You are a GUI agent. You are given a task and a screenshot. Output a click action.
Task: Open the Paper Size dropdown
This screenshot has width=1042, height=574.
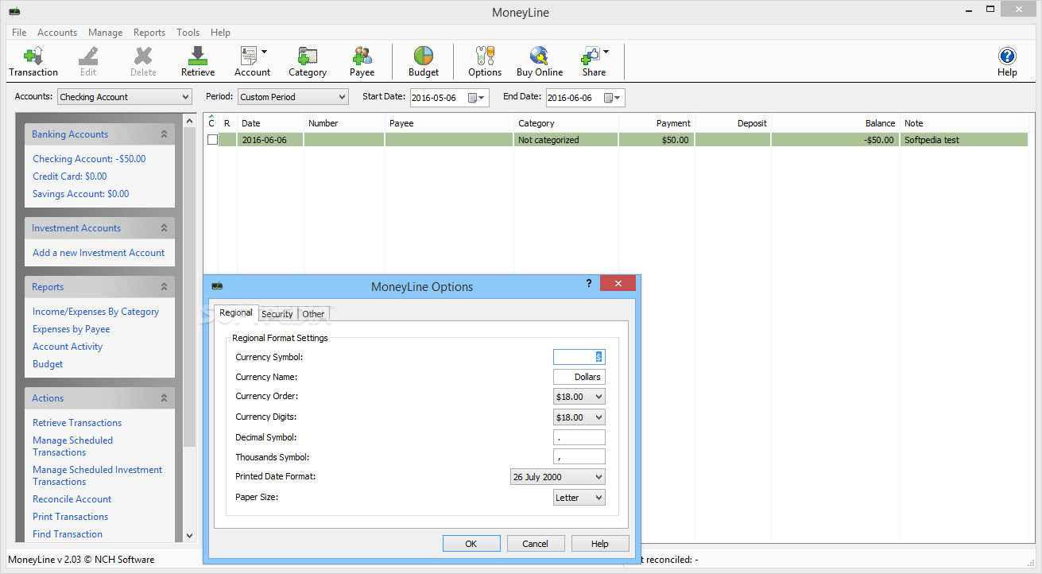[x=579, y=498]
